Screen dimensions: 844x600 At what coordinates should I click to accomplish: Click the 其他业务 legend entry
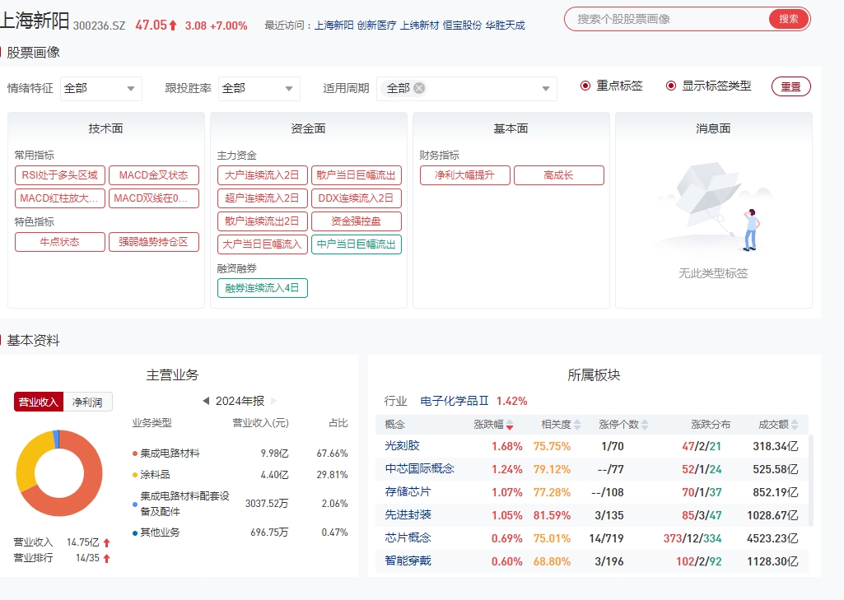156,533
